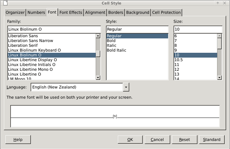The image size is (230, 149).
Task: Switch to the Organizer tab
Action: tap(15, 12)
